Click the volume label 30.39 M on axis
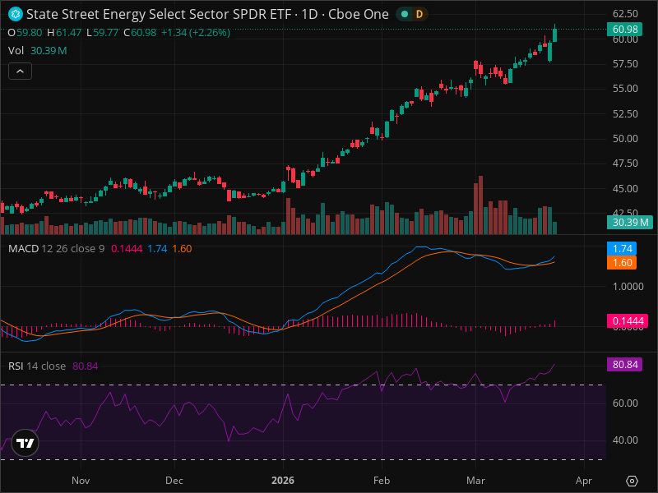This screenshot has width=658, height=493. coord(630,222)
